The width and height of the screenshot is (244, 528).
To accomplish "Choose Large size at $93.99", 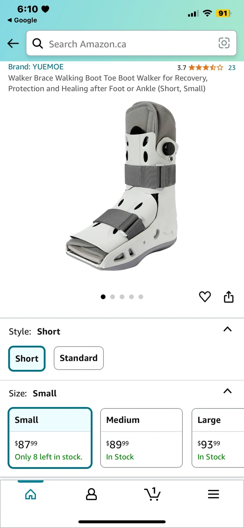I will click(x=218, y=438).
